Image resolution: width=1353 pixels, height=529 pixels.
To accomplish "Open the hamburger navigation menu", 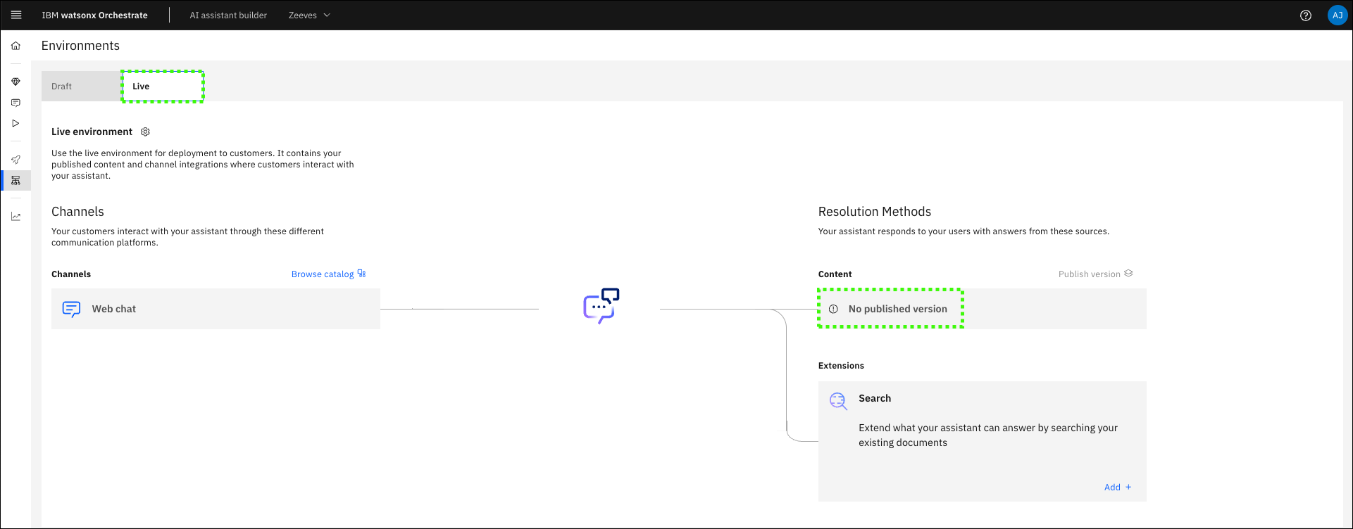I will pos(16,15).
